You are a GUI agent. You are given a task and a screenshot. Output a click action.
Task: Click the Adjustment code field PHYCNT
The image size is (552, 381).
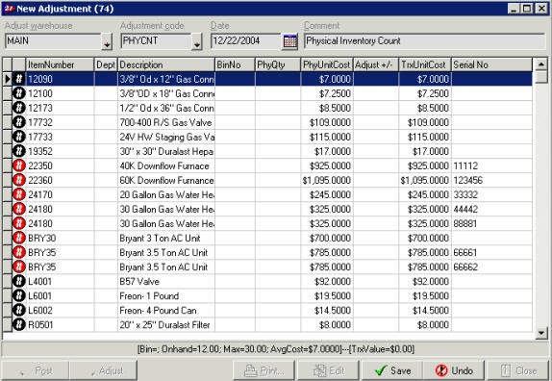pyautogui.click(x=156, y=41)
